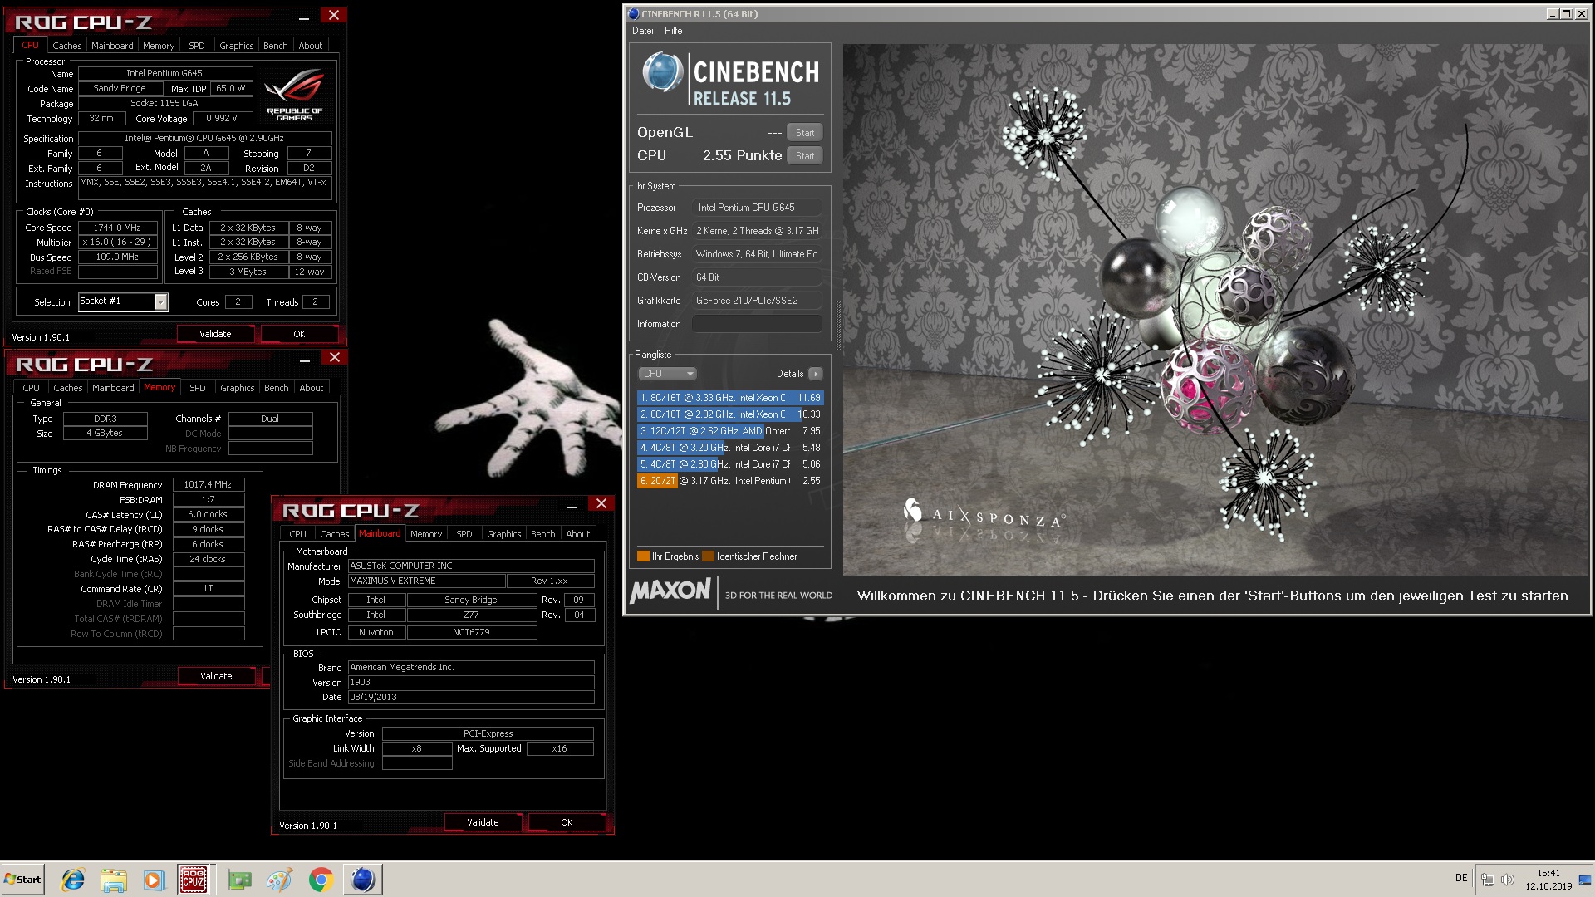Click OK in the Mainboard CPU-Z window
1595x897 pixels.
click(x=567, y=822)
